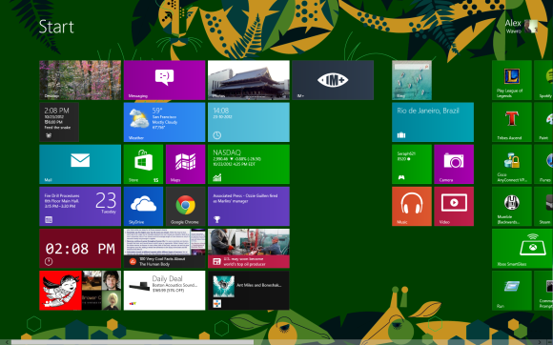Image resolution: width=553 pixels, height=345 pixels.
Task: Open the Maps tile
Action: [x=186, y=164]
